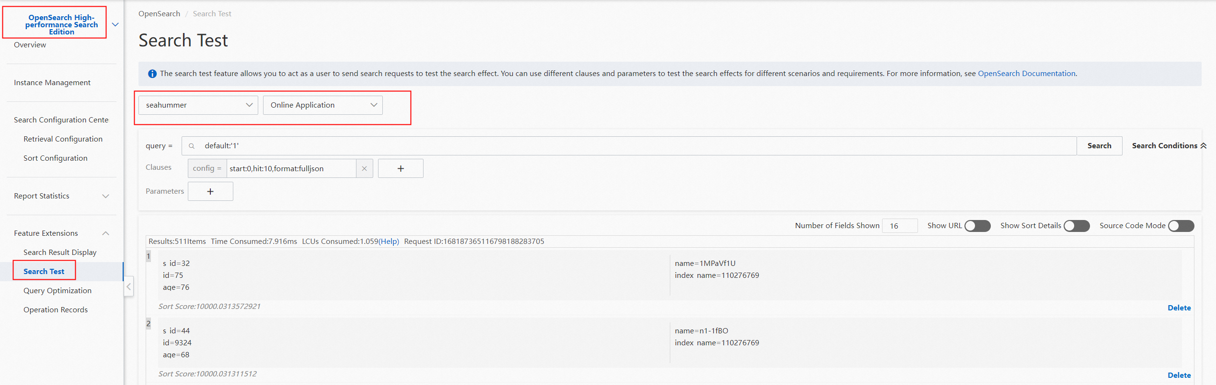
Task: Delete the result with s_id=32
Action: click(x=1179, y=308)
